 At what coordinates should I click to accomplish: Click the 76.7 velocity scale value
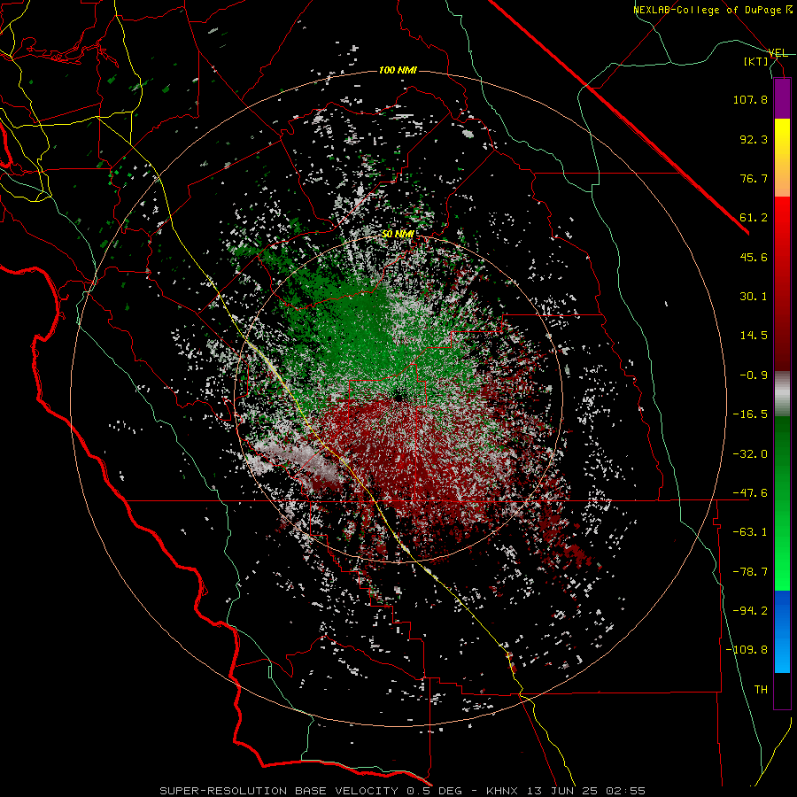pos(754,178)
